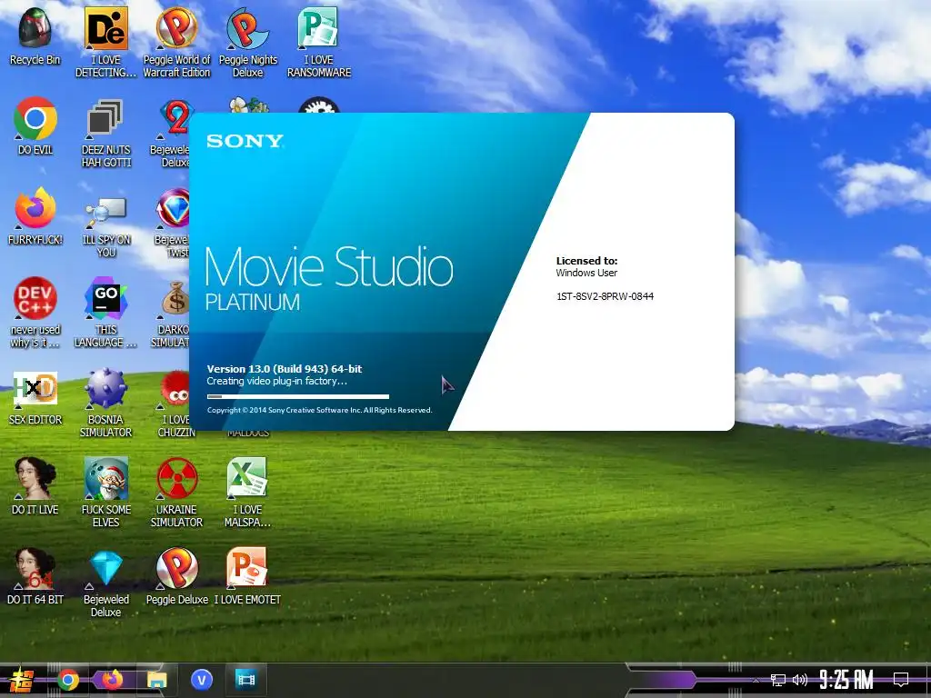Click the 9:25 AM taskbar clock
This screenshot has width=931, height=698.
click(846, 680)
